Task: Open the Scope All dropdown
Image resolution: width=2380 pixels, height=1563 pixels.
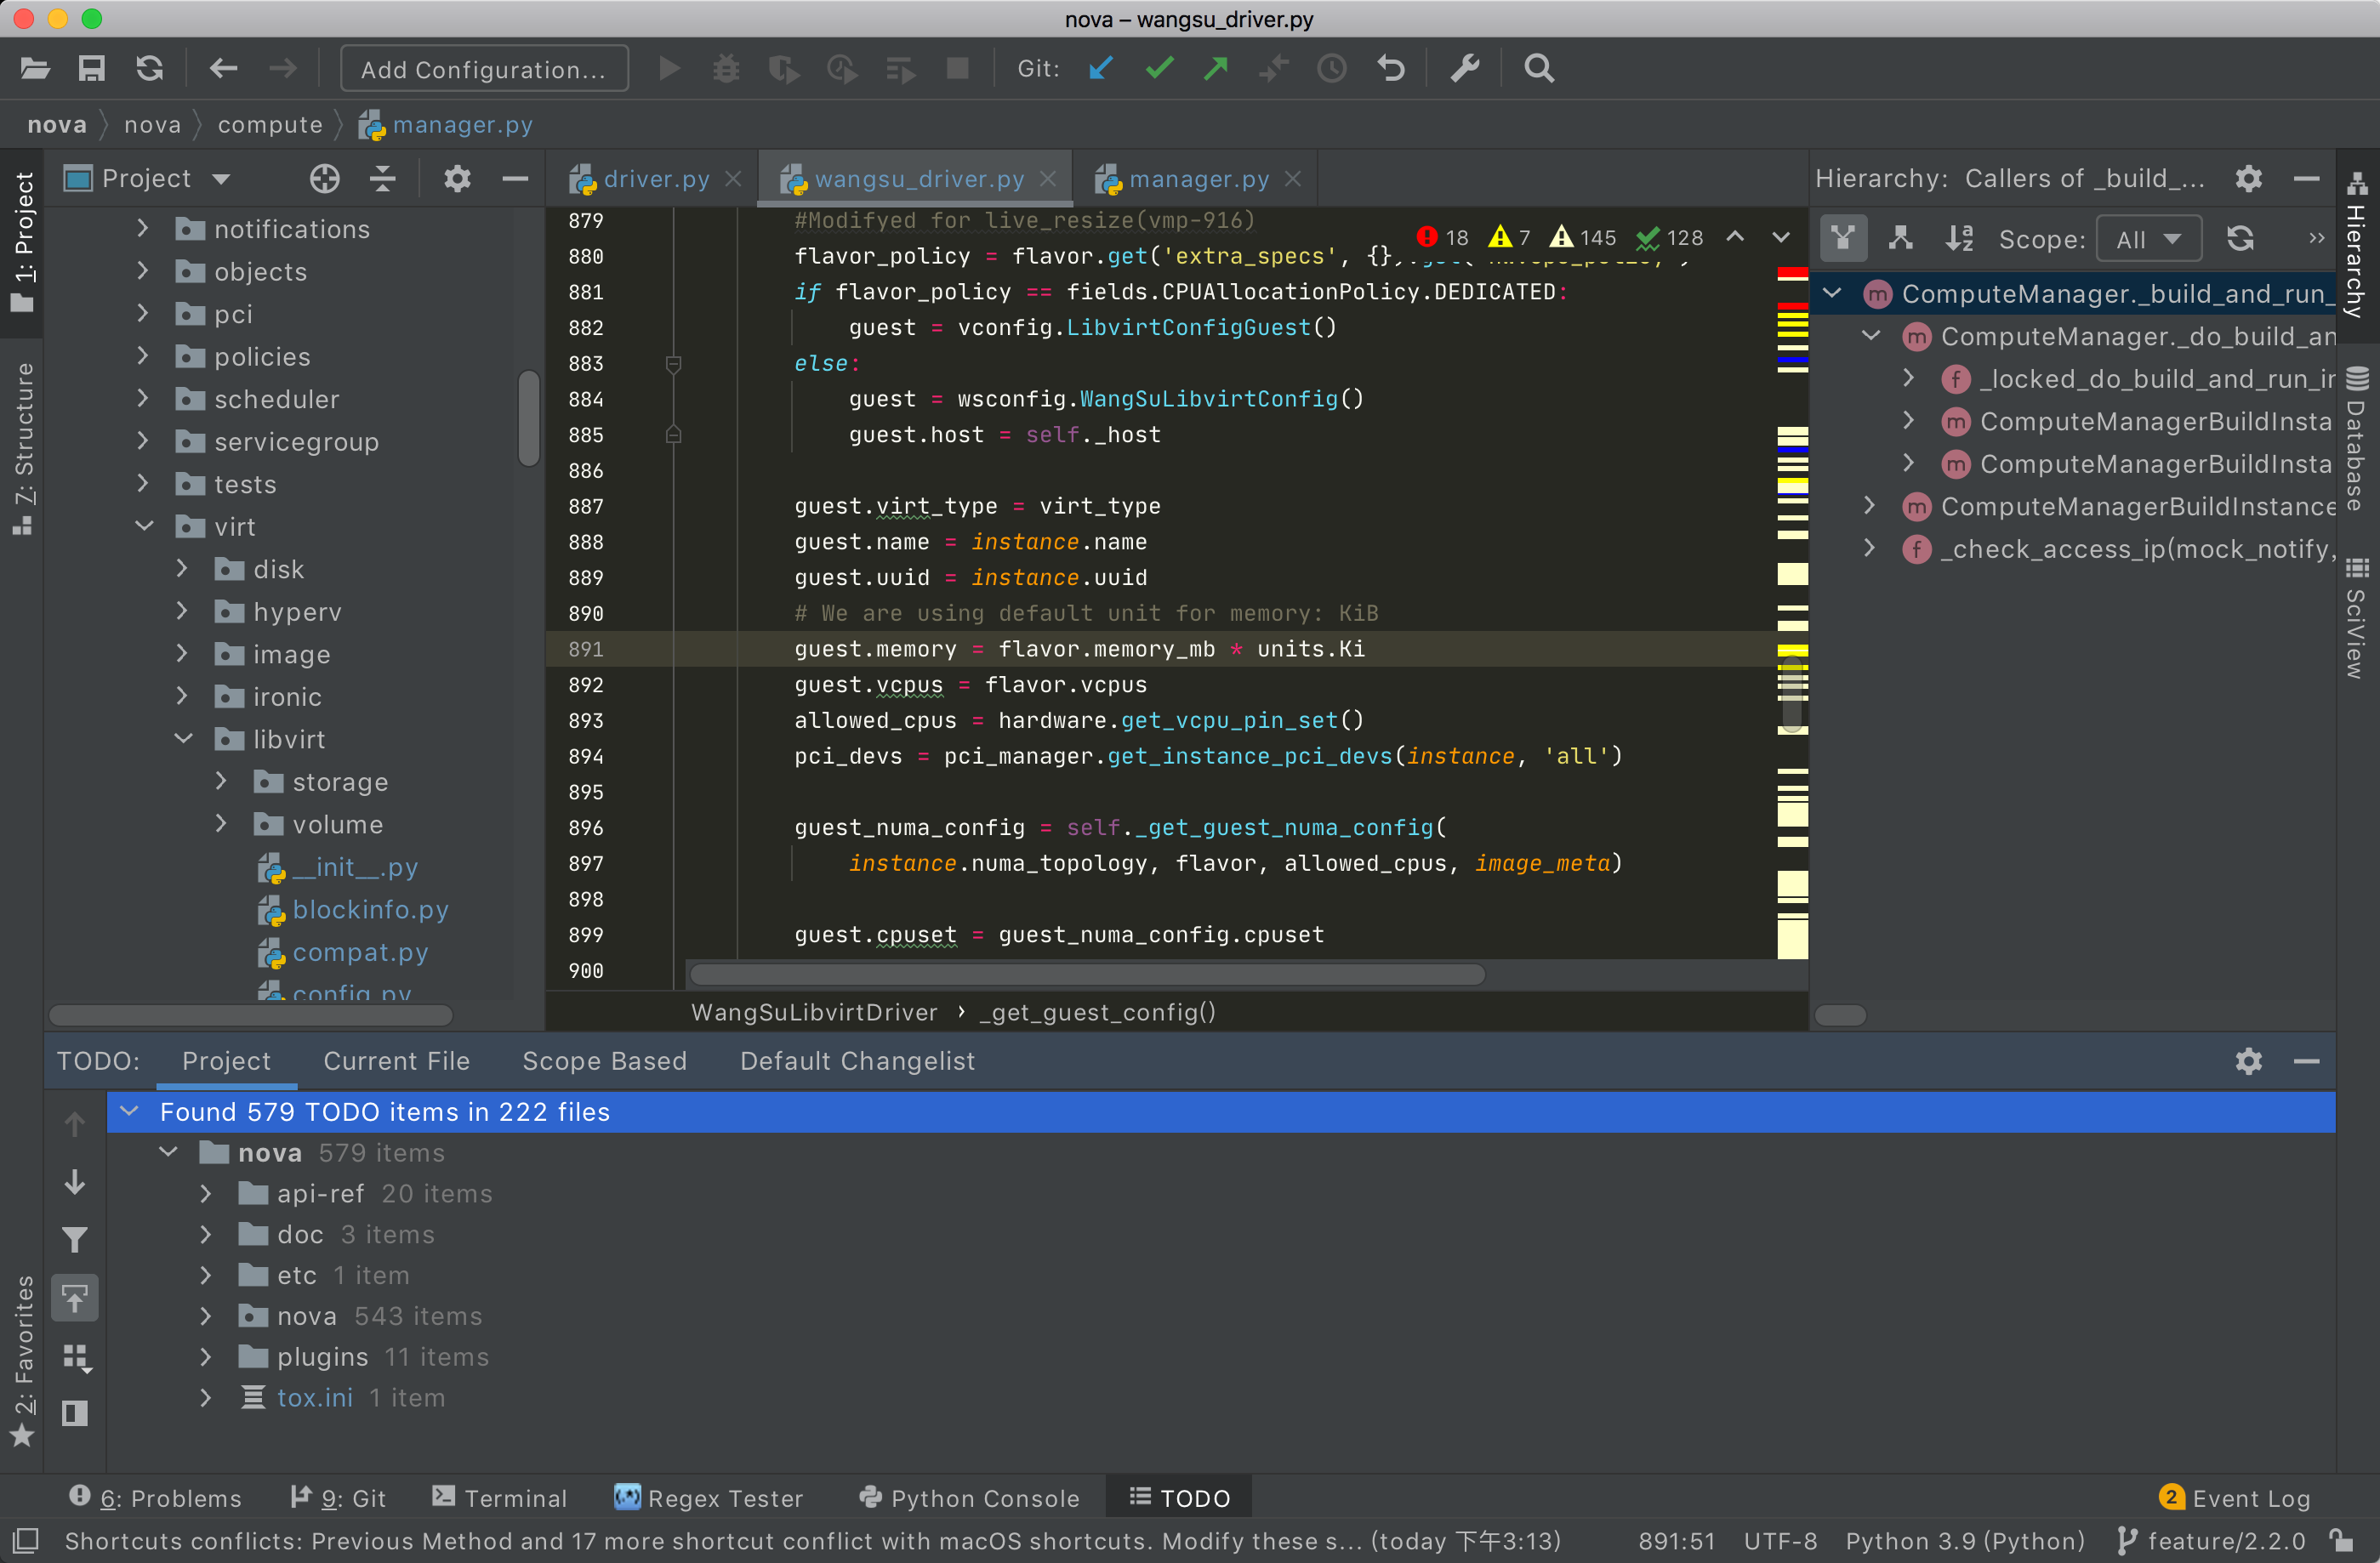Action: click(x=2148, y=239)
